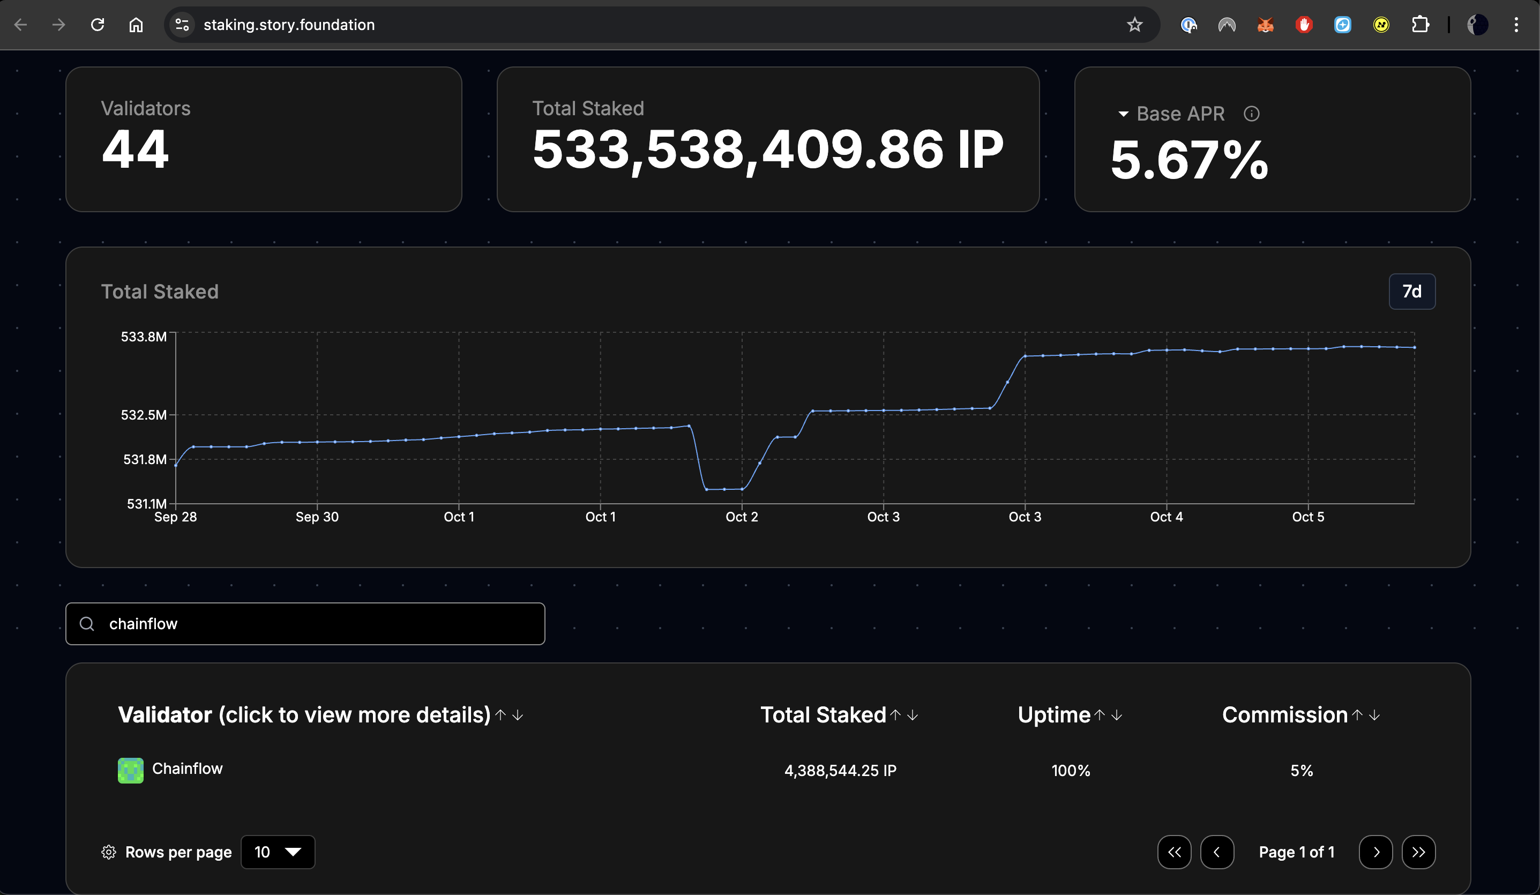
Task: Click the site information icon beside URL
Action: [182, 25]
